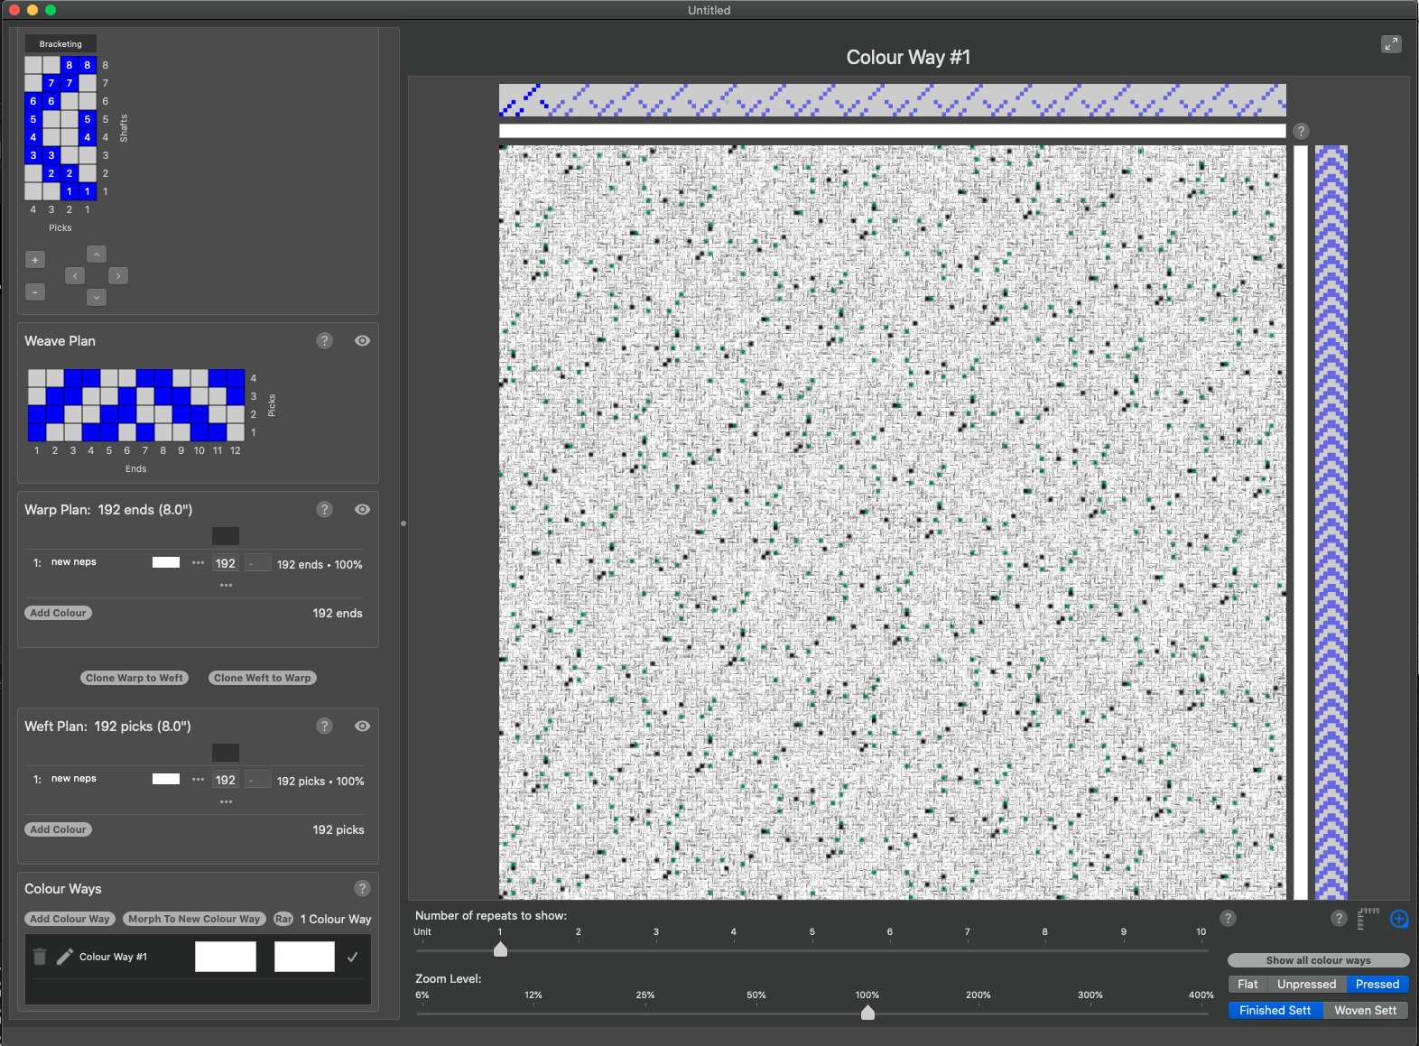Click the threading draft strip above the fabric
Image resolution: width=1419 pixels, height=1046 pixels.
pyautogui.click(x=893, y=100)
